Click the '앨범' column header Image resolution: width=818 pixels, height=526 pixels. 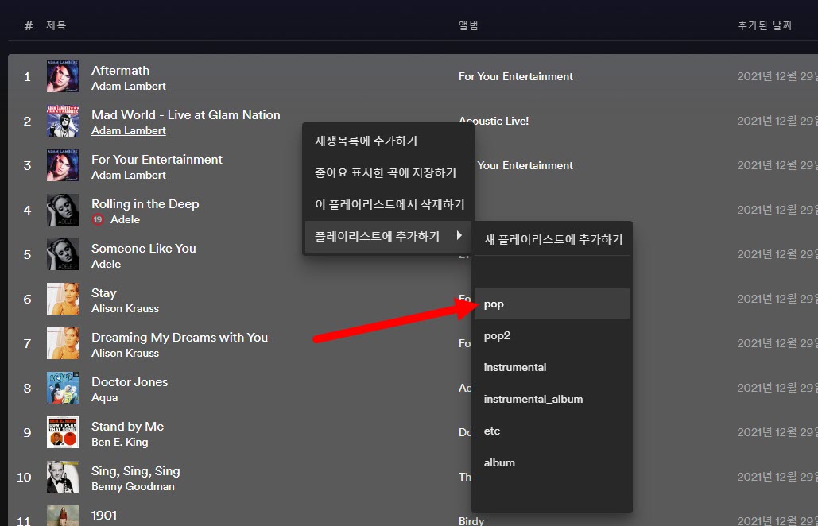(x=468, y=25)
